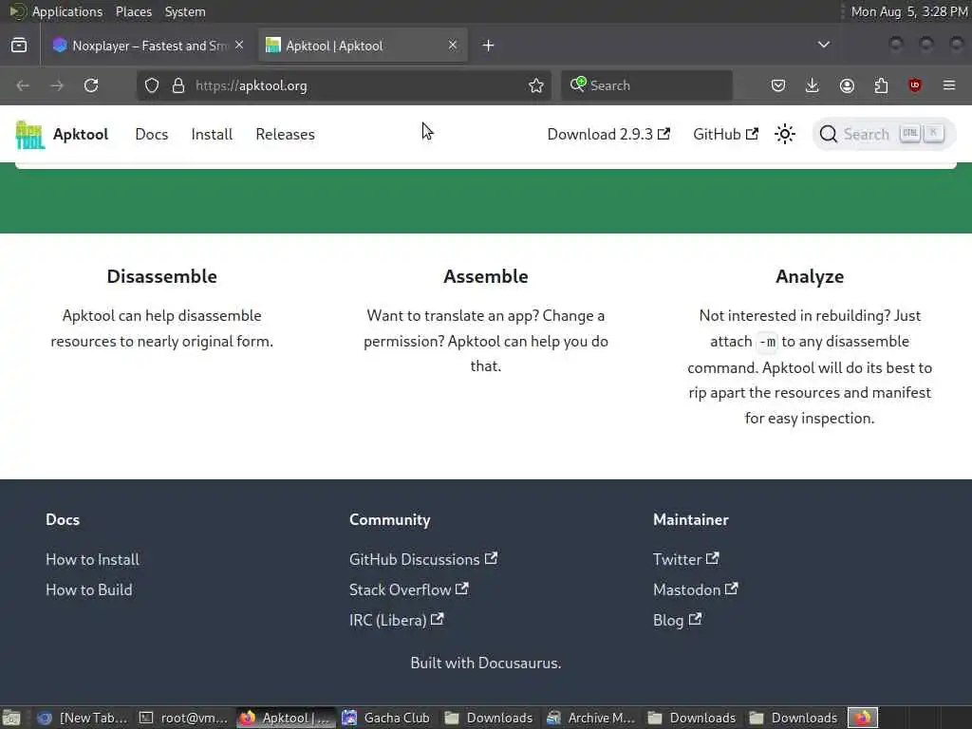This screenshot has height=729, width=972.
Task: Switch to the Noxplayer tab
Action: (x=147, y=46)
